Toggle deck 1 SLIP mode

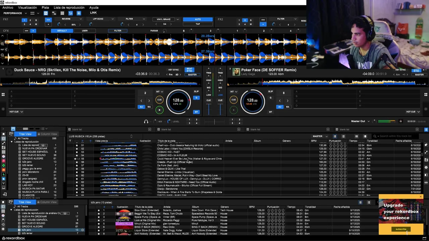point(196,91)
